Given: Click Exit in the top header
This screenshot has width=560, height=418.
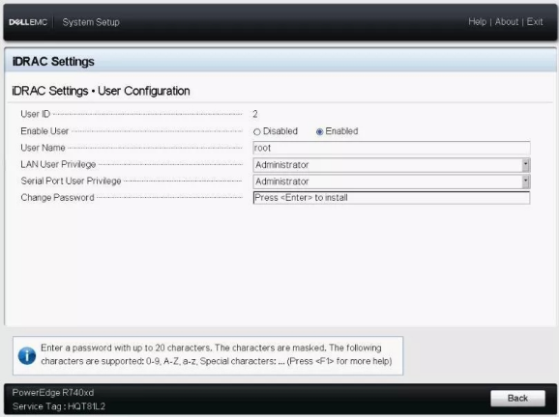Looking at the screenshot, I should (535, 22).
